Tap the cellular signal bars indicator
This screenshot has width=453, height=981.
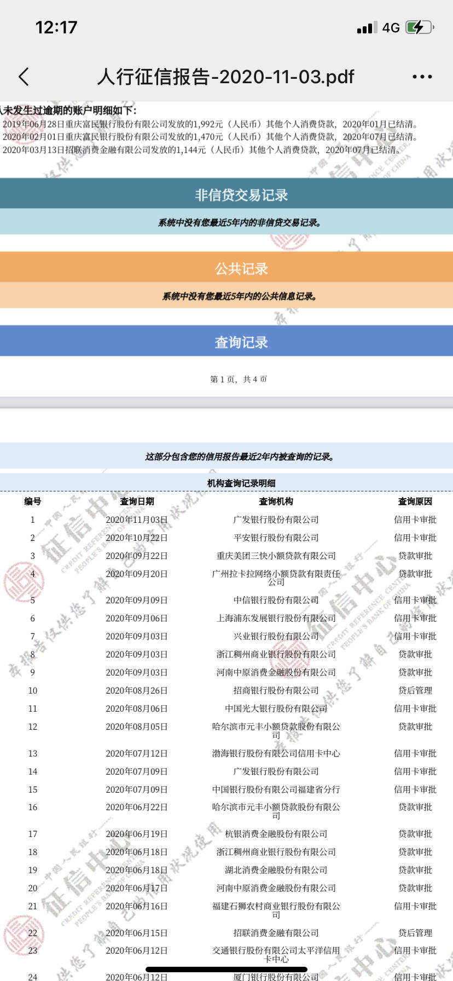[367, 28]
